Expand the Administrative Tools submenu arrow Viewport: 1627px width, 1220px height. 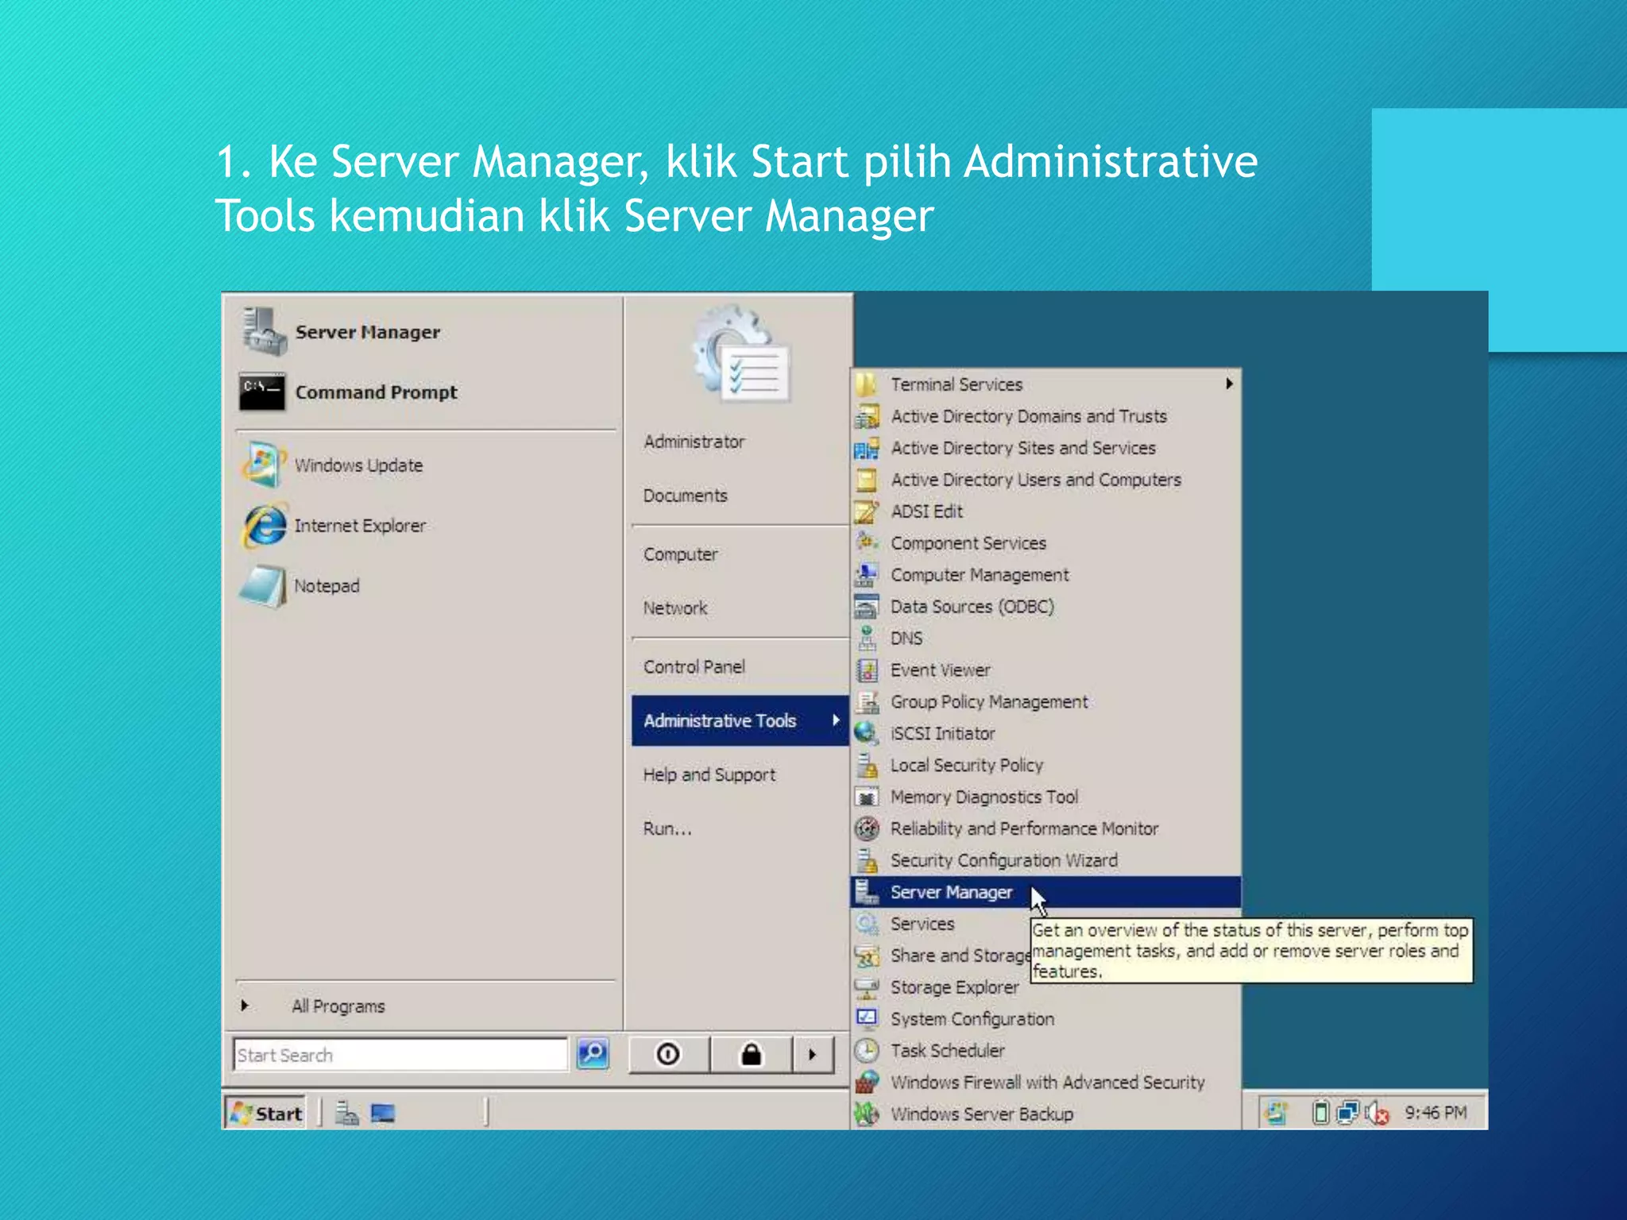(836, 720)
